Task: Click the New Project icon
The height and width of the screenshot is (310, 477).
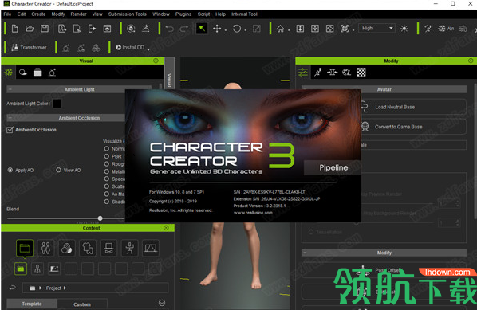Action: 14,29
